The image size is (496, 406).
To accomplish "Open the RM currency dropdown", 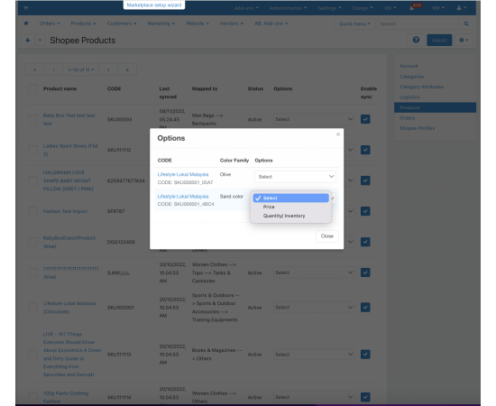I will click(x=438, y=8).
